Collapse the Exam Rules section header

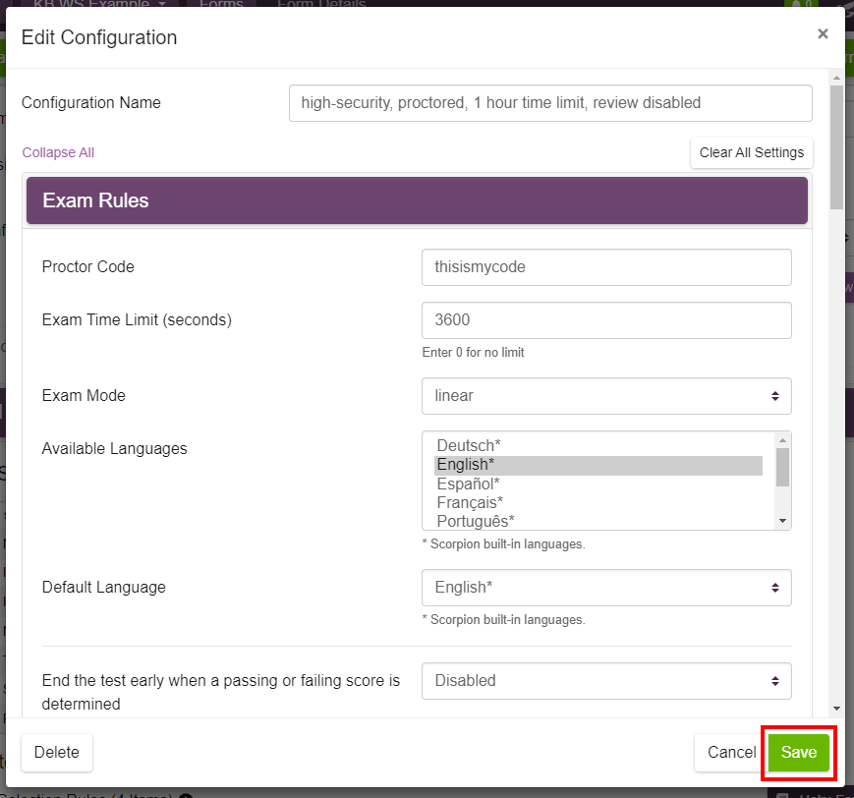[417, 200]
